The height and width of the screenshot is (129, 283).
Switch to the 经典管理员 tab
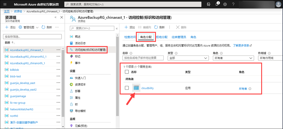click(179, 37)
